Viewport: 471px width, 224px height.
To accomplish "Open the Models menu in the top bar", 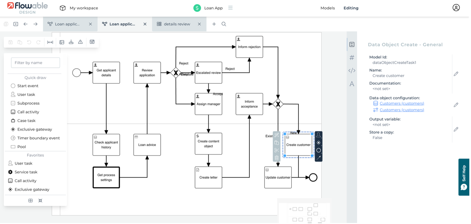I will [327, 8].
